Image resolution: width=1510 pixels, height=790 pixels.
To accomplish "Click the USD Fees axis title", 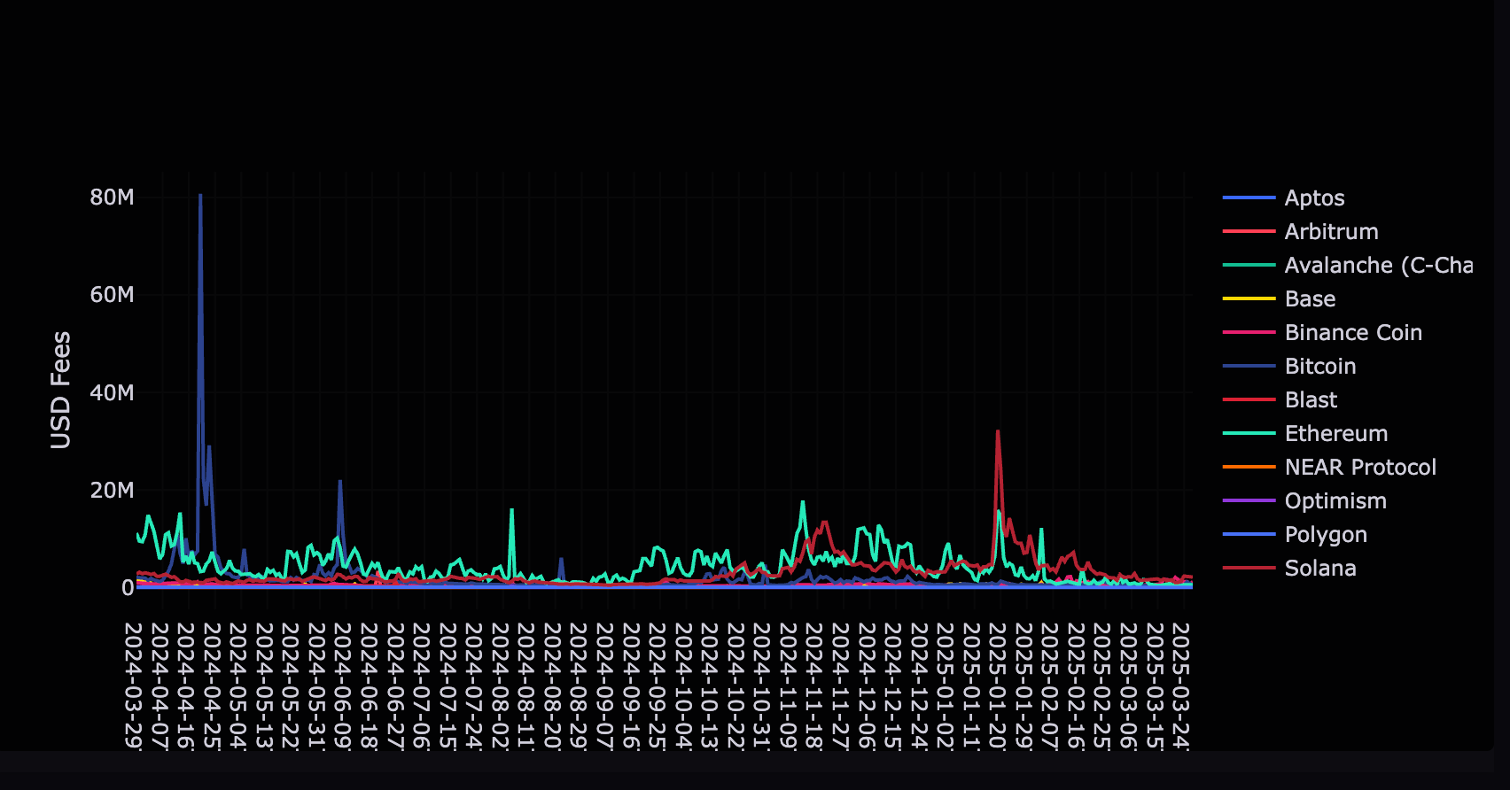I will point(60,390).
